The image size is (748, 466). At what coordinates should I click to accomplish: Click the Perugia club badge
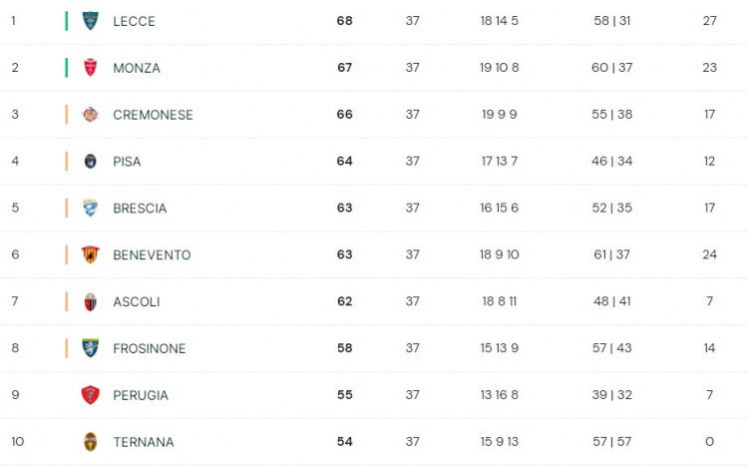(x=90, y=395)
